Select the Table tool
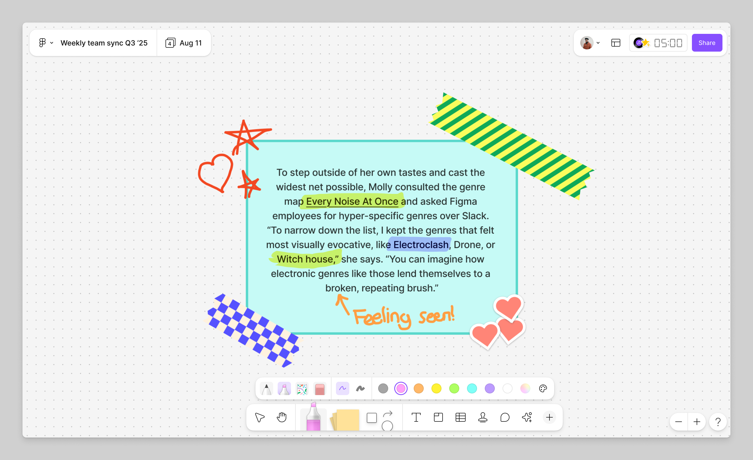The height and width of the screenshot is (460, 753). (460, 417)
